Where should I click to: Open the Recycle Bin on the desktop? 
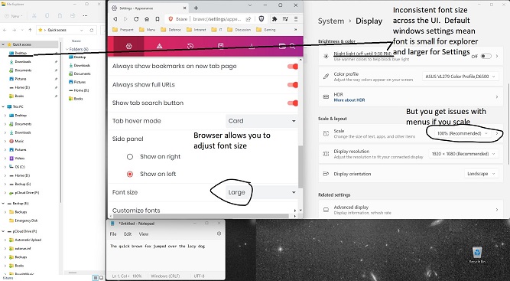point(477,255)
